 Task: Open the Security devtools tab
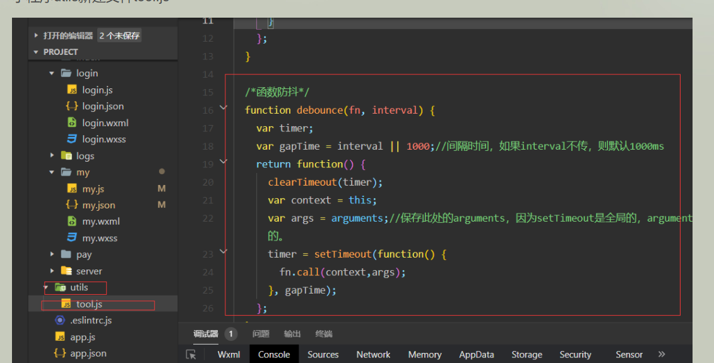575,354
